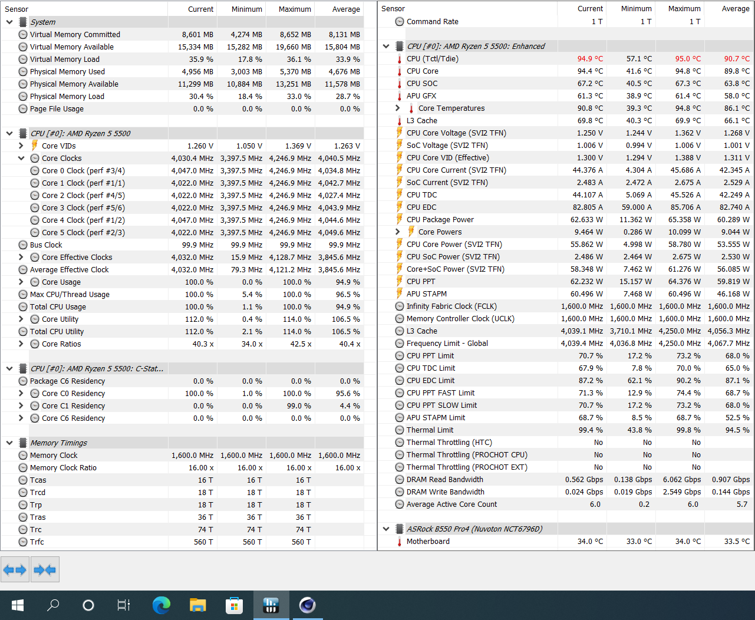Click the CPU (Tctl/Tdie) thermometer icon

(399, 59)
